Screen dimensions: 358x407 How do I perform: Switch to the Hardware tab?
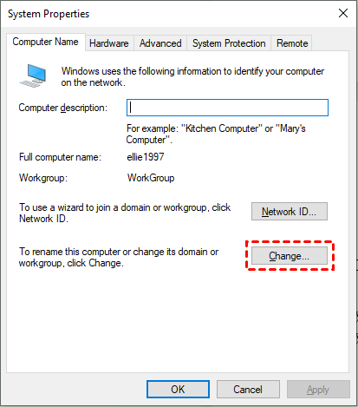pyautogui.click(x=109, y=43)
